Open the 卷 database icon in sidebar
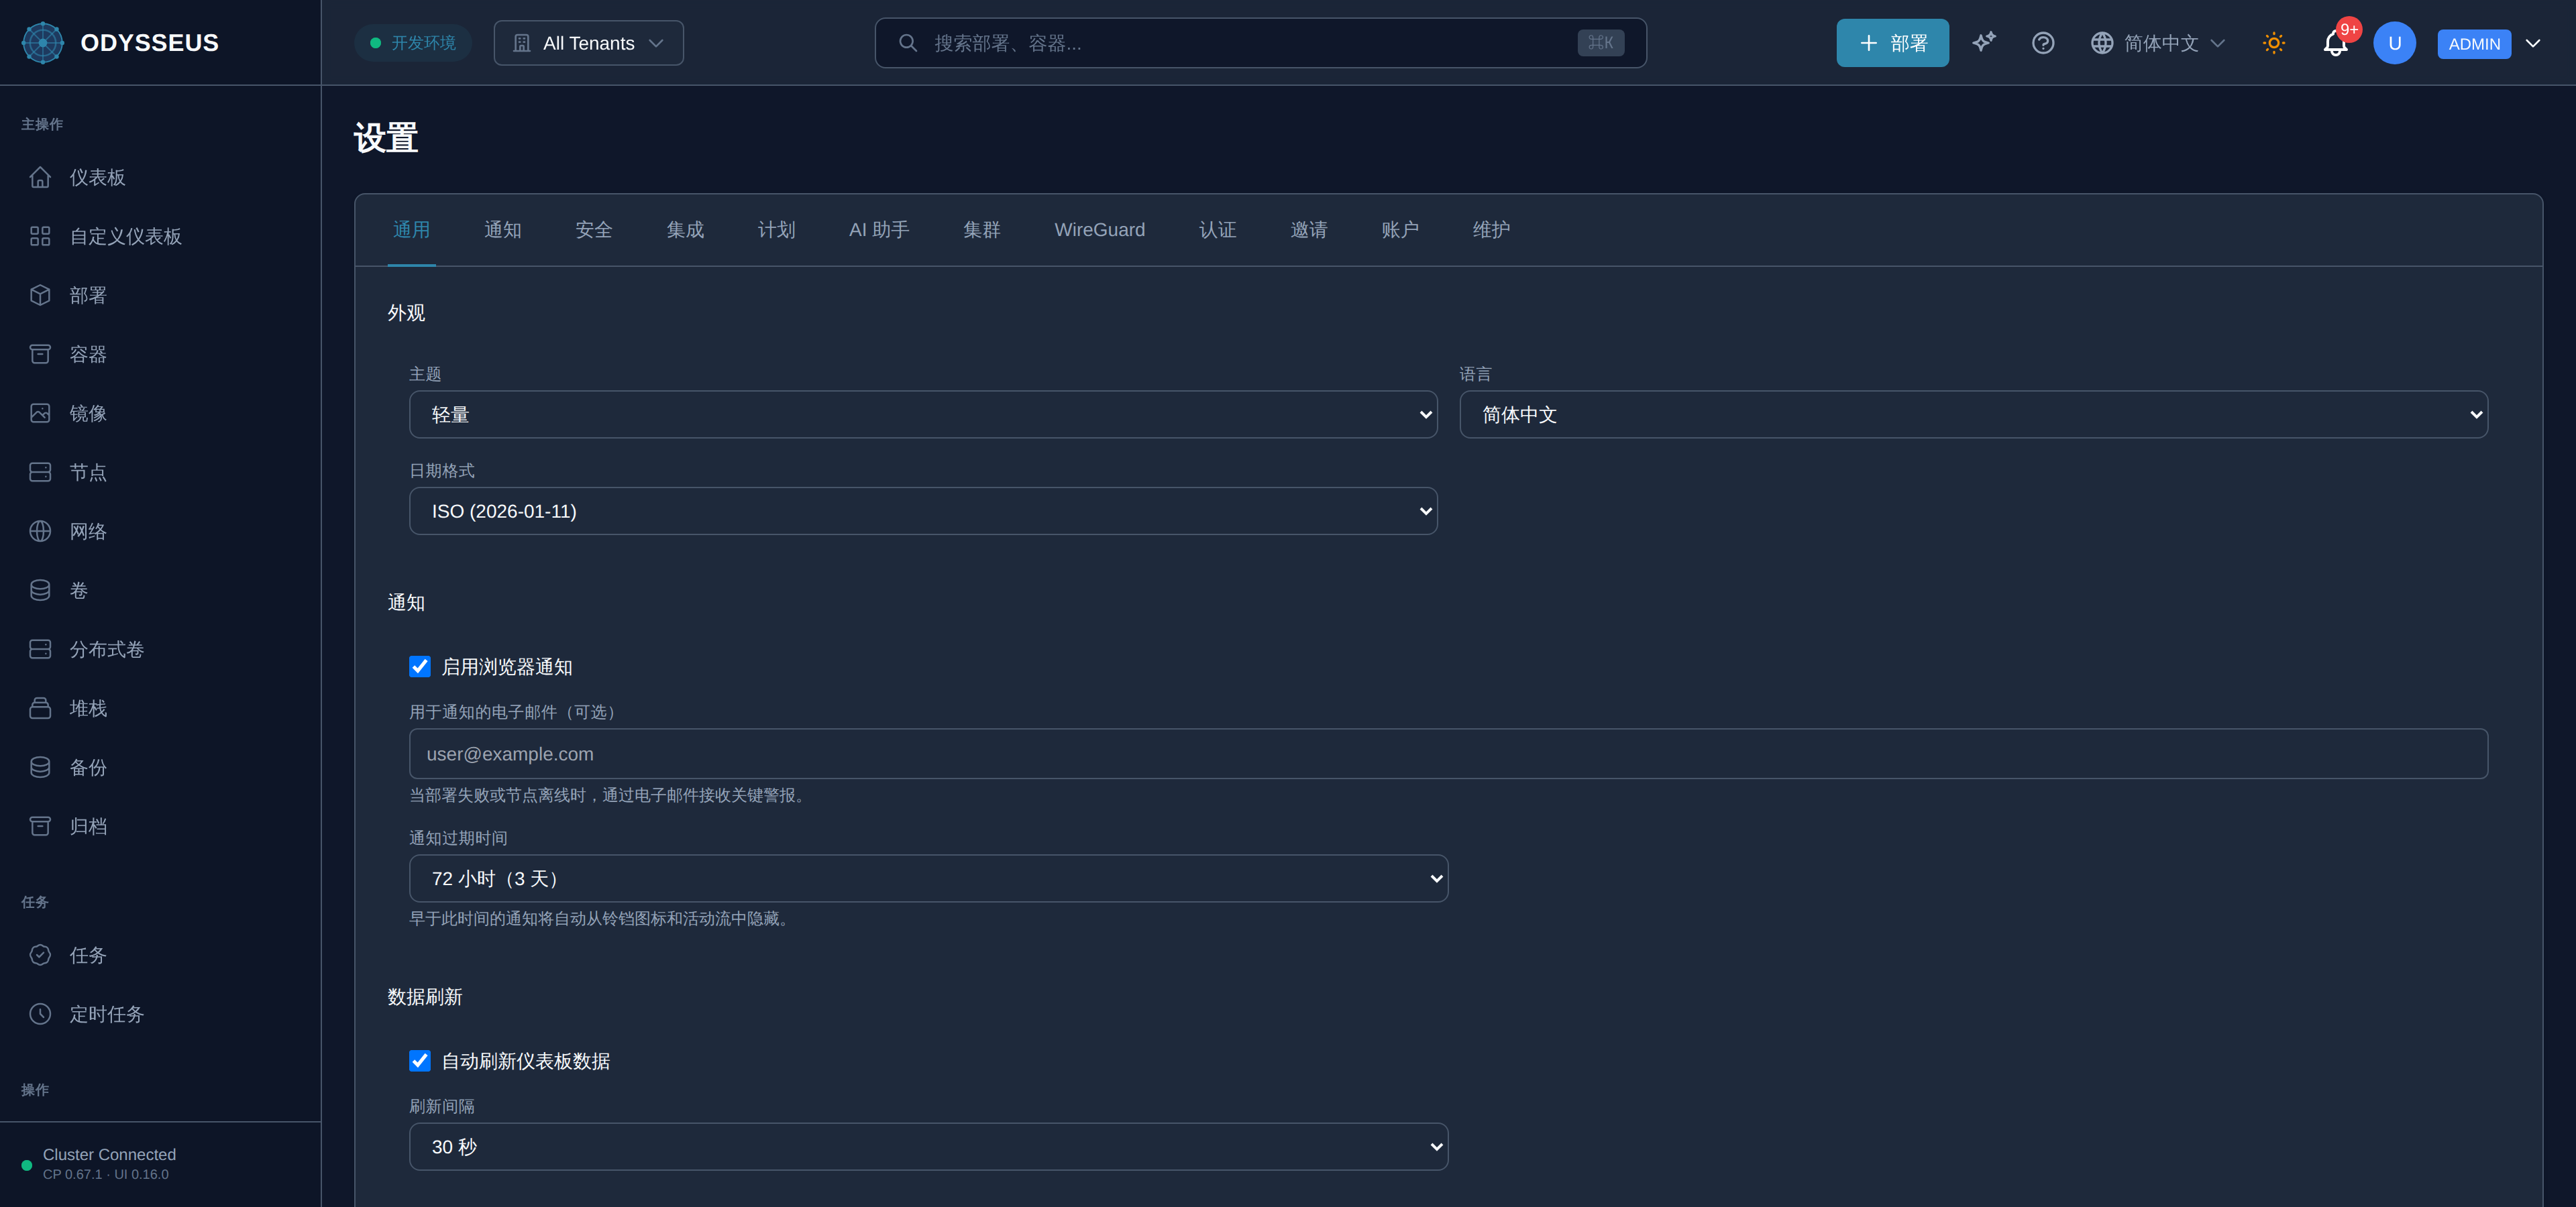Screen dimensions: 2576x1207 pyautogui.click(x=40, y=589)
